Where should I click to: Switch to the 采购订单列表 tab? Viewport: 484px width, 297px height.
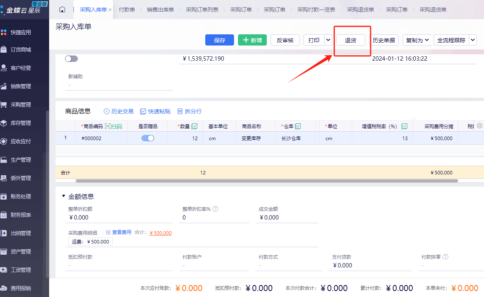point(202,10)
